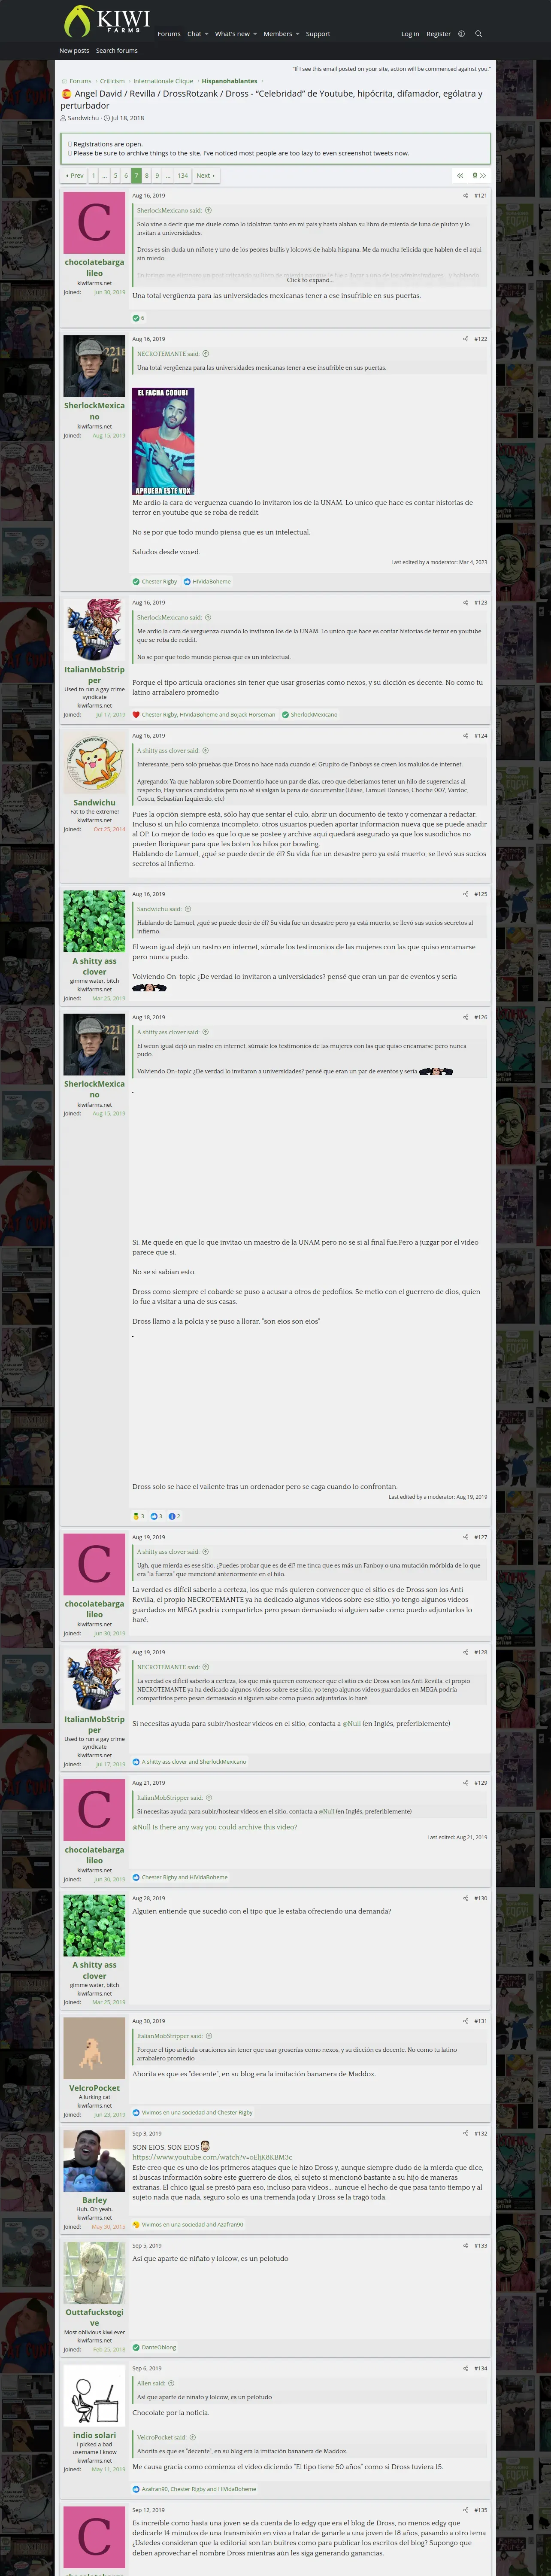
Task: Open the YouTube link in Barley's post
Action: pos(212,2157)
